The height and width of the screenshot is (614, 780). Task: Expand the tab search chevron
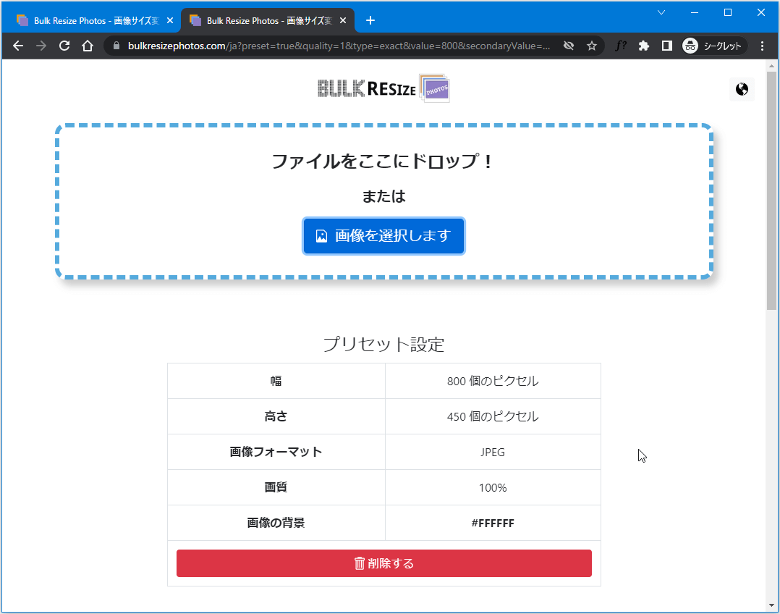click(x=661, y=12)
